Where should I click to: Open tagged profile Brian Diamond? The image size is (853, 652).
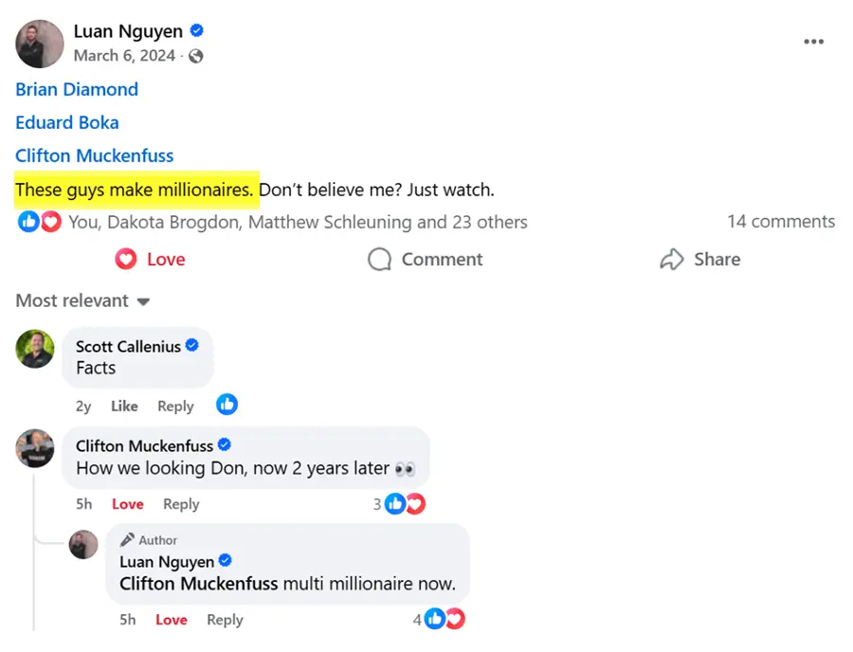77,90
